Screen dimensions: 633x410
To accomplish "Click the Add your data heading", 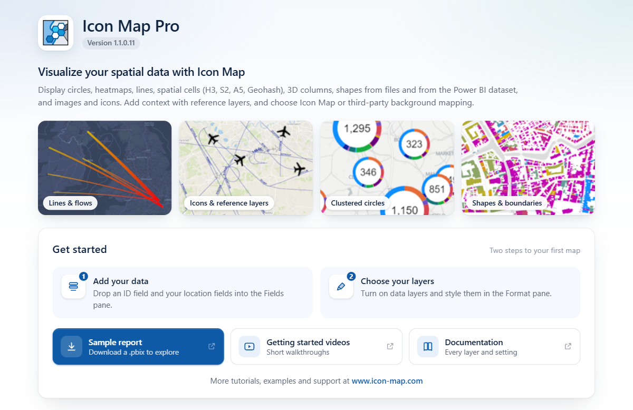I will coord(121,281).
